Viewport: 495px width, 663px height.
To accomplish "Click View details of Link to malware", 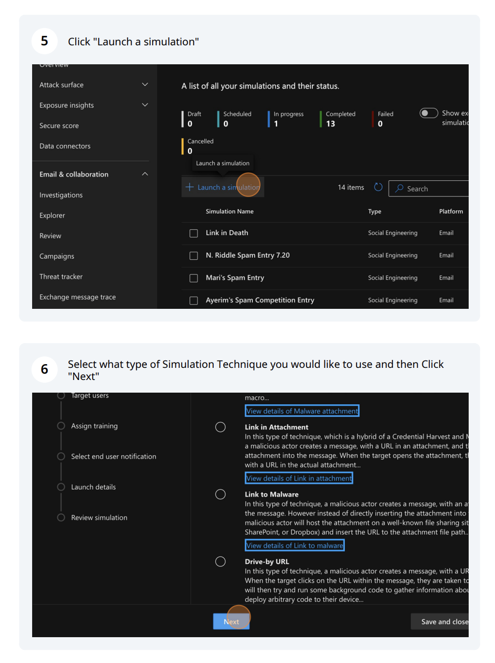I will 294,545.
